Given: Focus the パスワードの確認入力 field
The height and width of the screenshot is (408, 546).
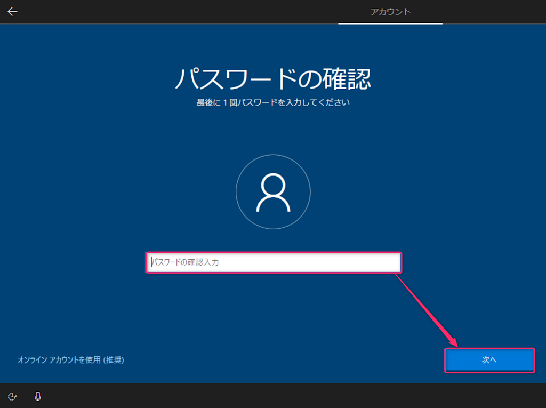Looking at the screenshot, I should (x=274, y=262).
